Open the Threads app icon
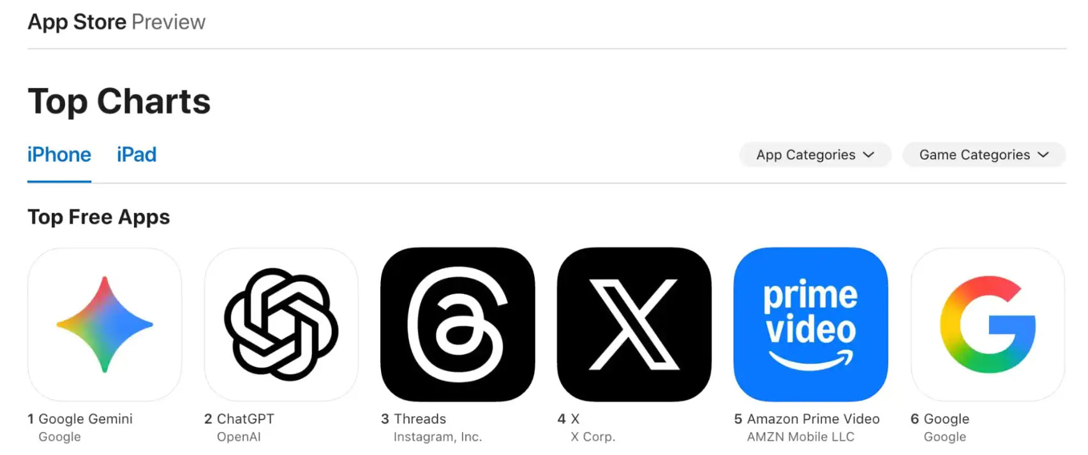Screen dimensions: 1088x455 pos(458,324)
